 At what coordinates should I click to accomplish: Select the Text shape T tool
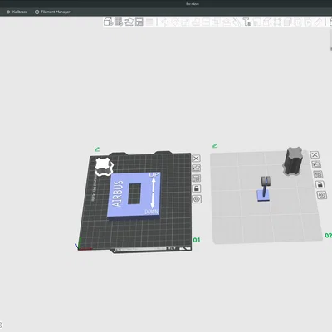tap(247, 22)
